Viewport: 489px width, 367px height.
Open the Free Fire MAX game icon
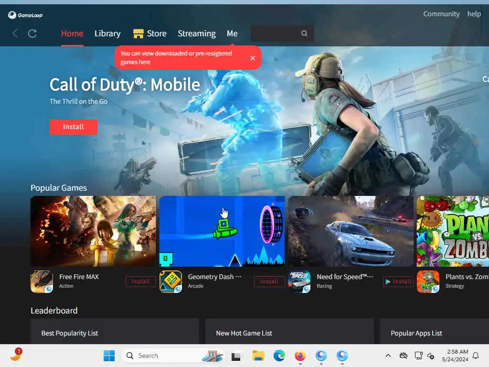tap(42, 281)
